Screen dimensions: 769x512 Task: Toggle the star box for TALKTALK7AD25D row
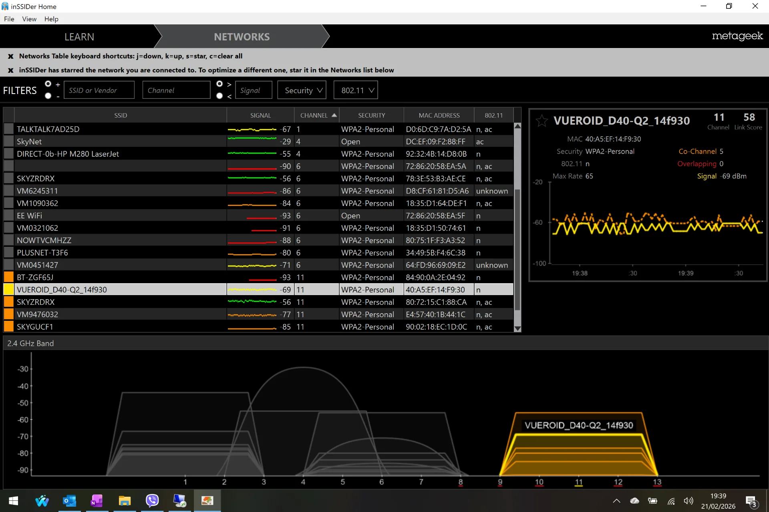click(x=8, y=129)
